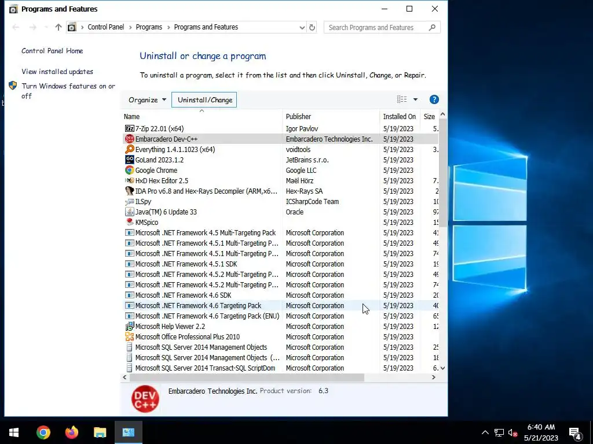Click the Hex-Rays SA publisher cell
This screenshot has width=593, height=444.
(304, 191)
